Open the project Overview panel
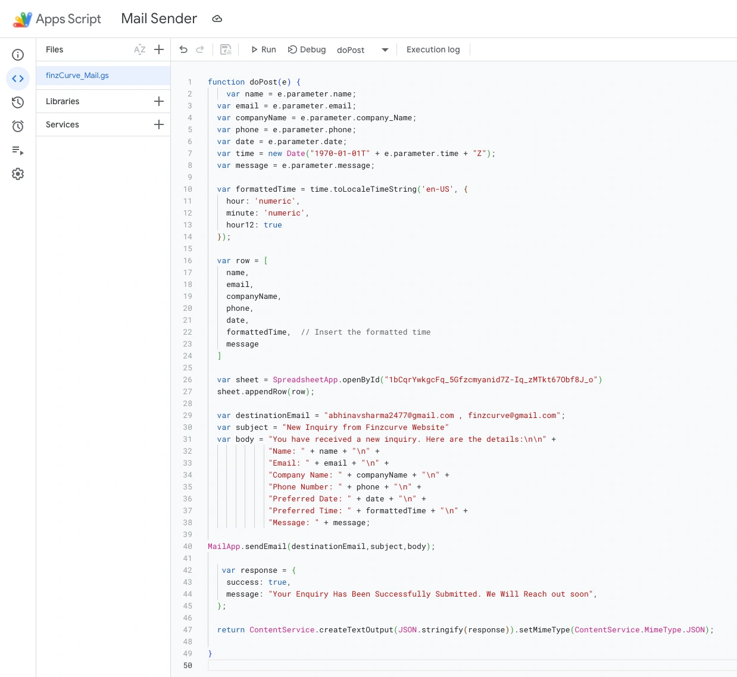This screenshot has height=677, width=737. pos(18,55)
